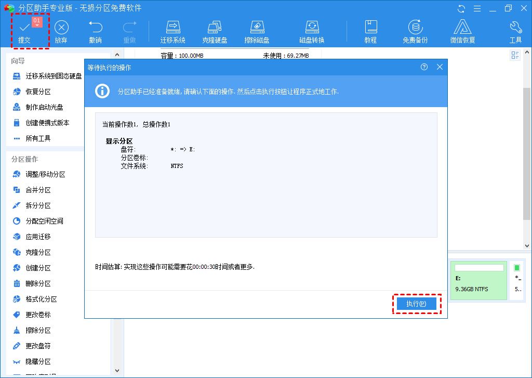Select the E: 9.36GB NTFS partition block
The height and width of the screenshot is (378, 532).
pyautogui.click(x=478, y=280)
